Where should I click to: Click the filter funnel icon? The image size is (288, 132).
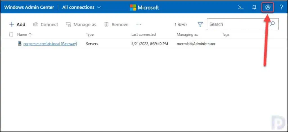tap(200, 24)
